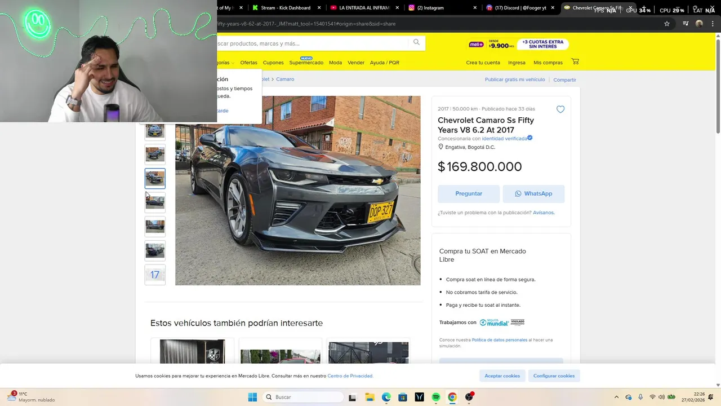Open the volume speaker tray icon
Viewport: 721px width, 406px height.
click(x=662, y=397)
